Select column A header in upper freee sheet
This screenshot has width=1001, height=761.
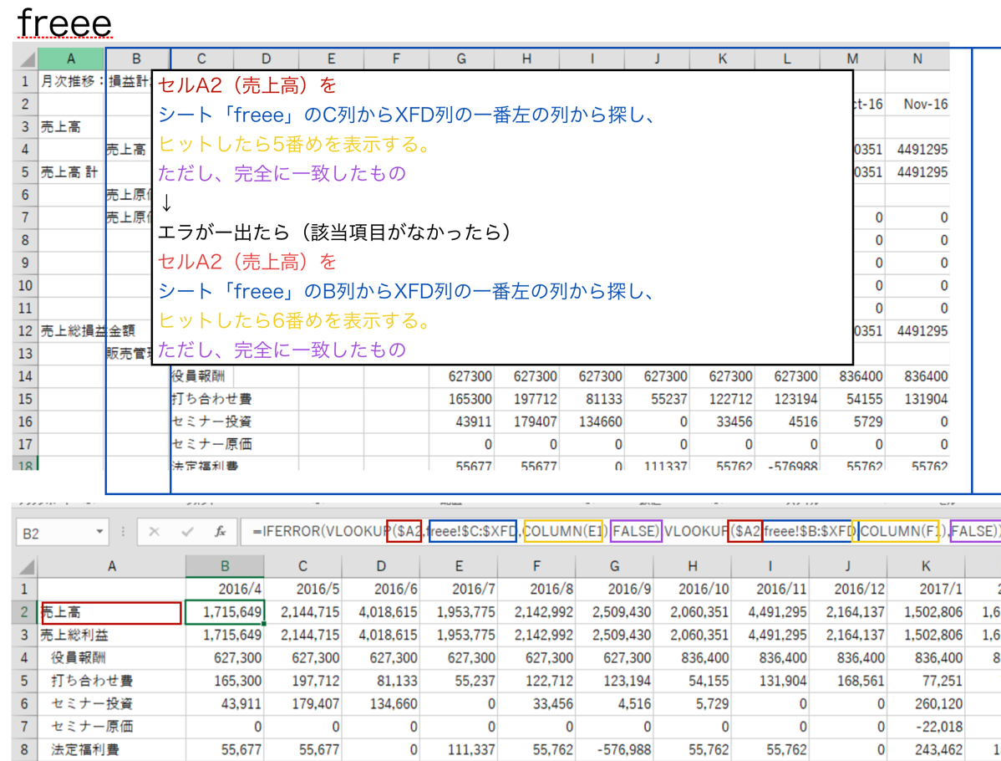click(71, 59)
